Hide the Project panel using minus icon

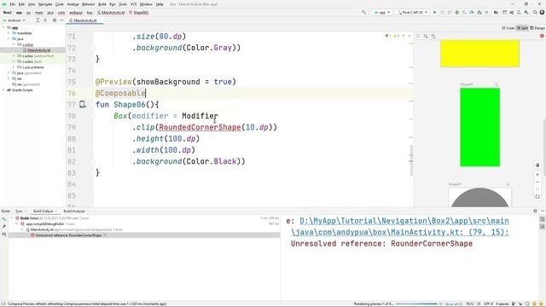[x=61, y=20]
